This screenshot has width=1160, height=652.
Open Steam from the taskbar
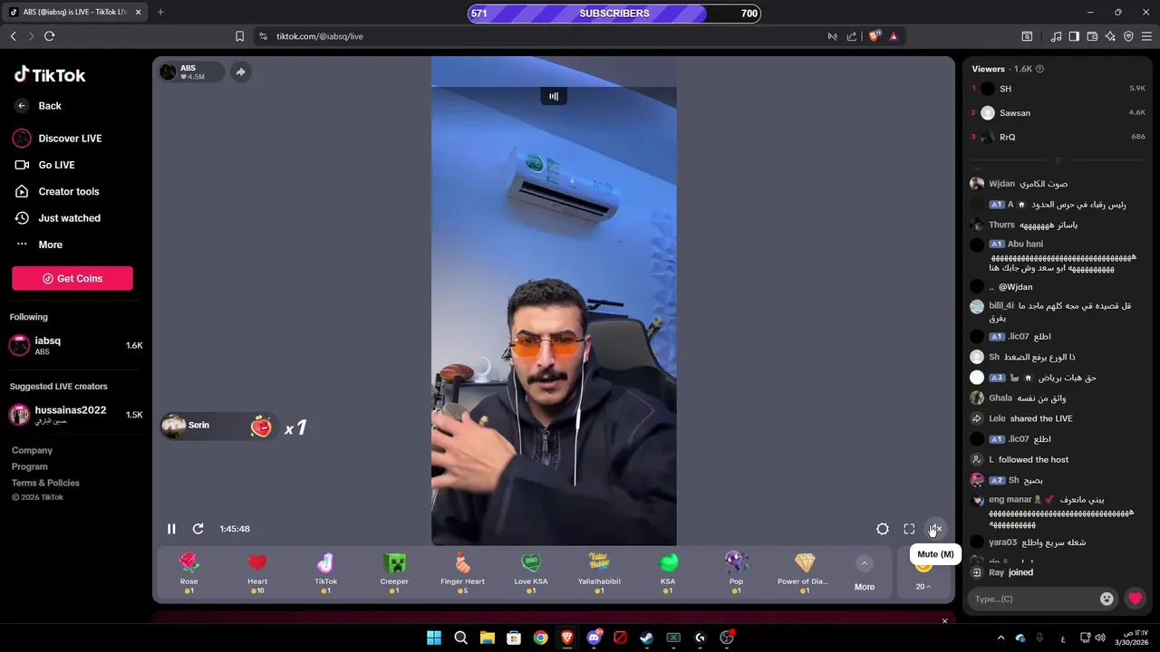point(646,638)
